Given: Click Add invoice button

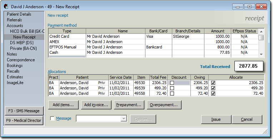Looking at the screenshot, I should (x=96, y=105).
